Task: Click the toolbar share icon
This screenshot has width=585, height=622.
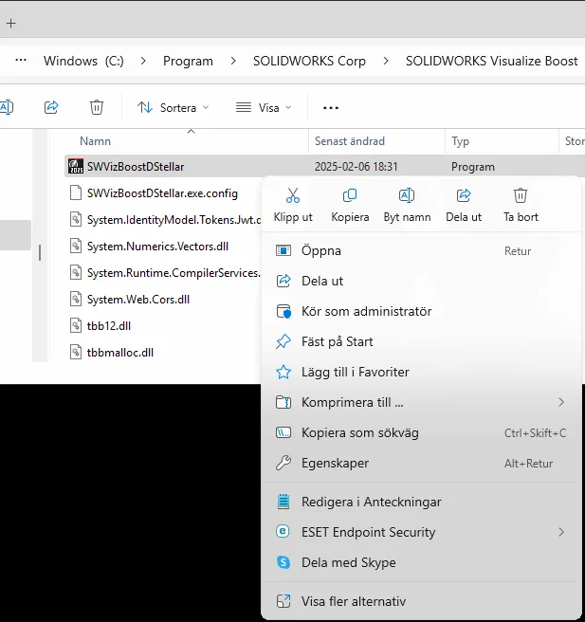Action: click(51, 107)
